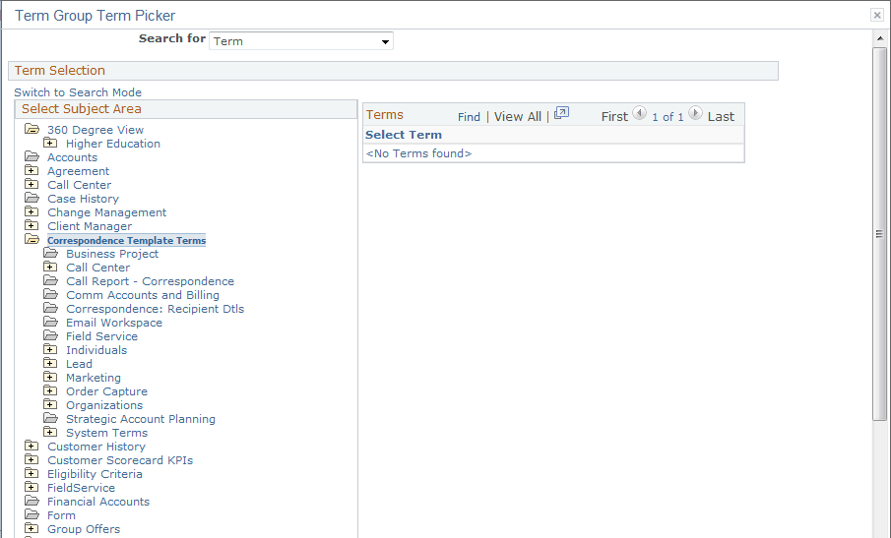The image size is (891, 538).
Task: Select Change Management subject area
Action: (107, 212)
